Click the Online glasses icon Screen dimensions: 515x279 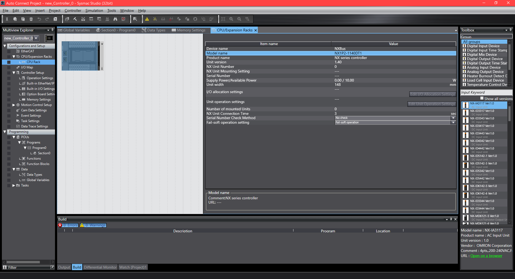click(x=163, y=19)
